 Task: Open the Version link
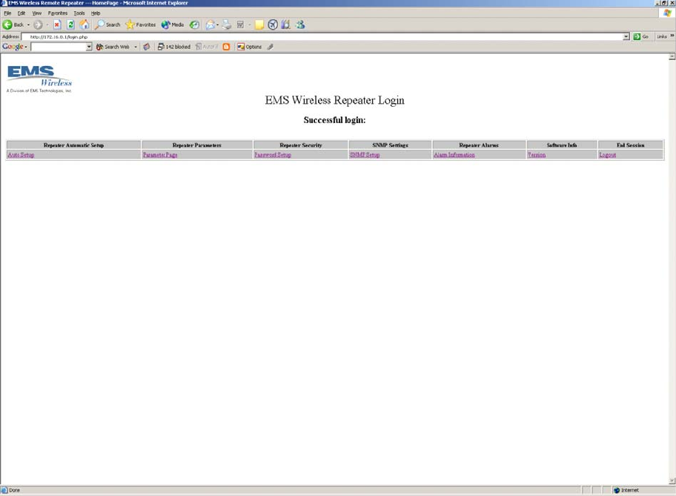[x=537, y=155]
